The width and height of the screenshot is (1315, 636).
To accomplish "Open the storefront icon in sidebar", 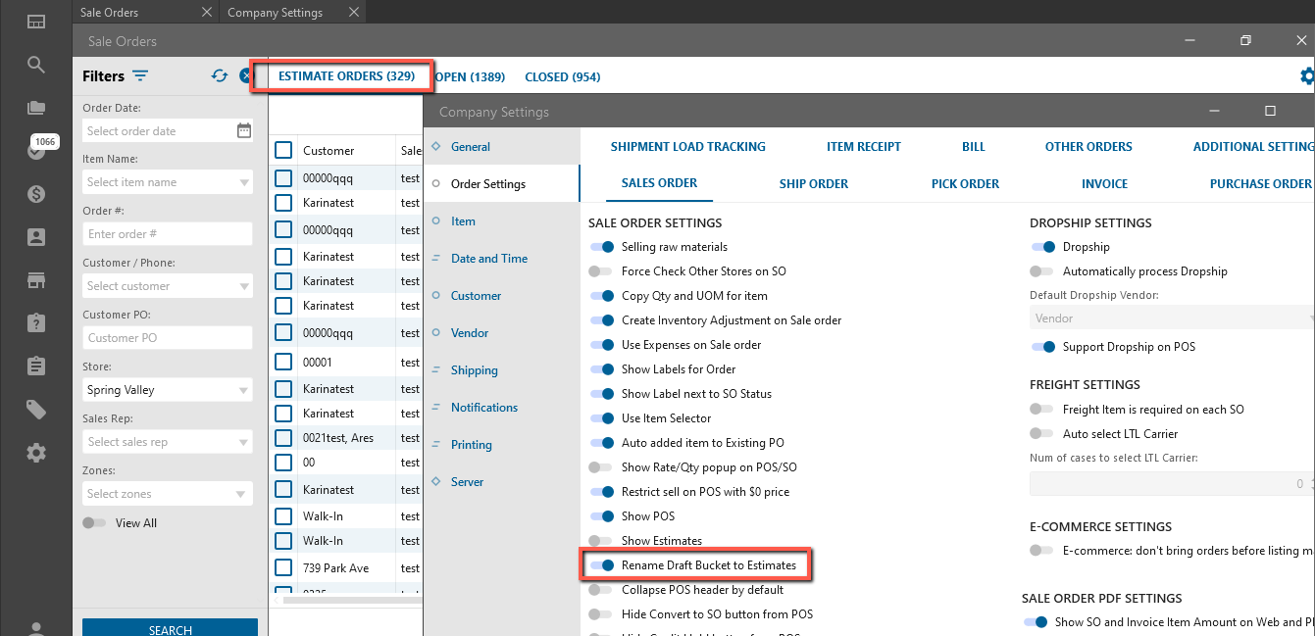I will [36, 280].
